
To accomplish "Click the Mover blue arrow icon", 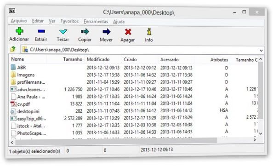I will (106, 32).
